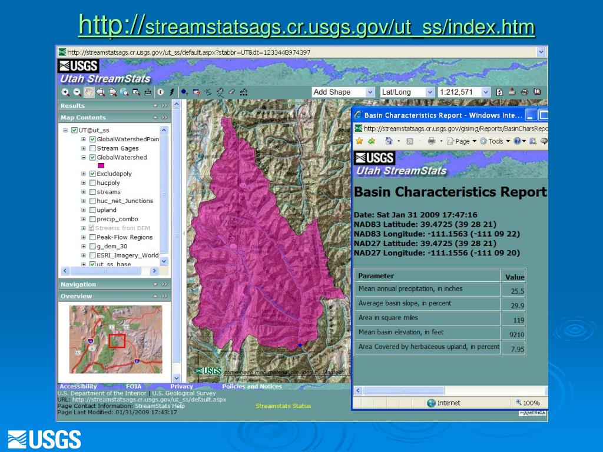Click Add to Favorites icon in report window
The image size is (603, 452).
[x=371, y=141]
